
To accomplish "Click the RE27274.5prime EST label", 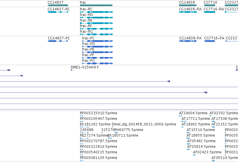I will pos(94,135).
